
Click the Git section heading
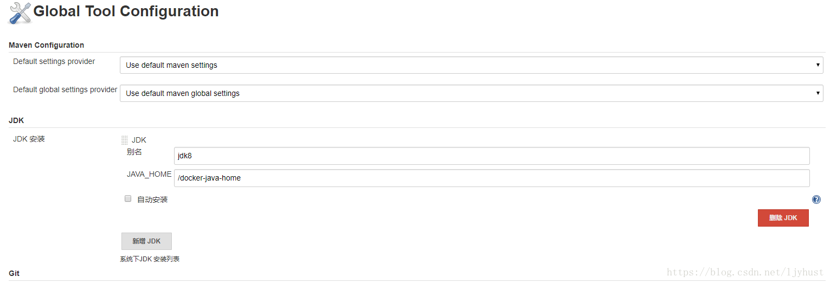[14, 273]
